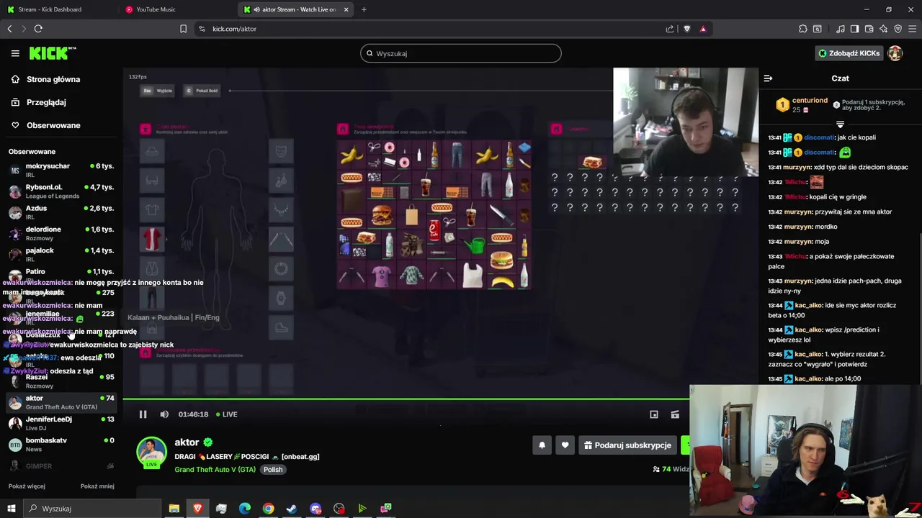
Task: Open the Brave Wallet icon
Action: (869, 29)
